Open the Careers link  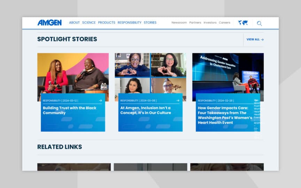point(224,23)
